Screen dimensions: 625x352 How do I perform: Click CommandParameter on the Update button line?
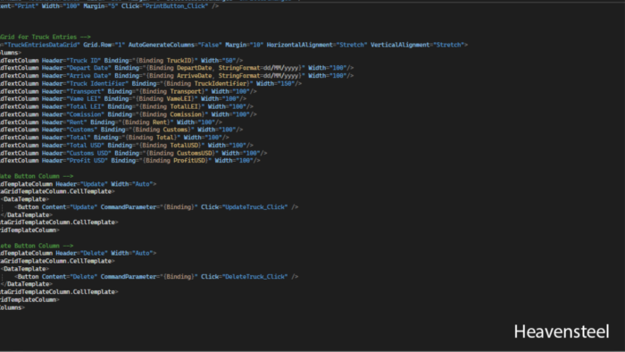(129, 207)
